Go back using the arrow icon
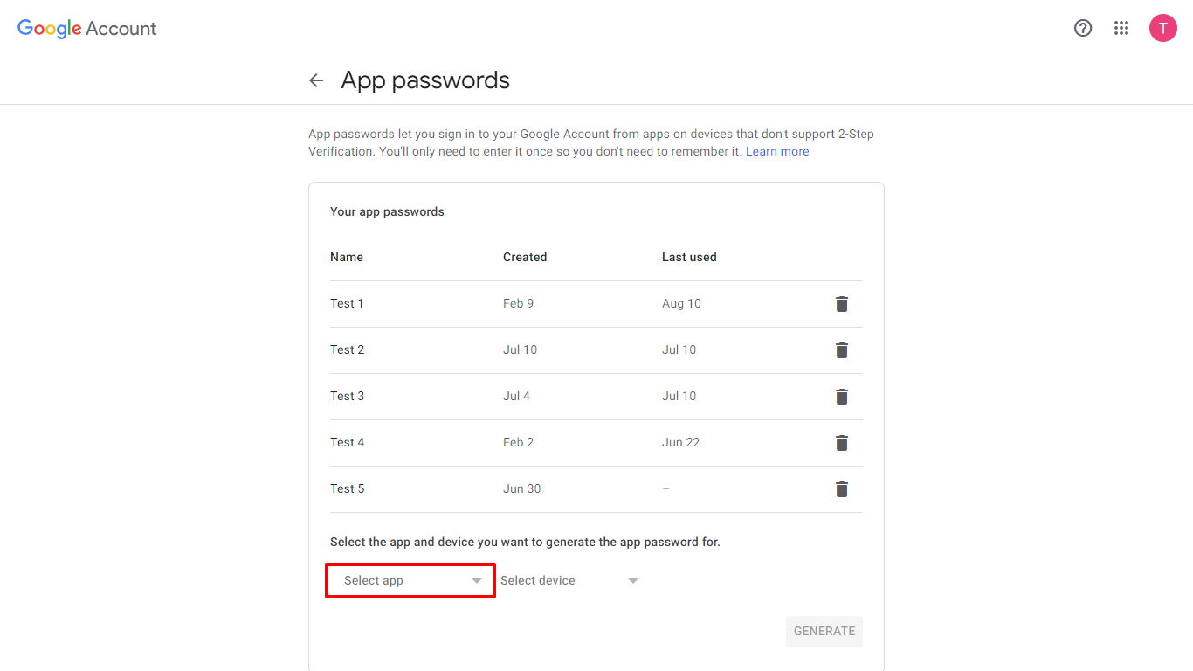 point(316,80)
